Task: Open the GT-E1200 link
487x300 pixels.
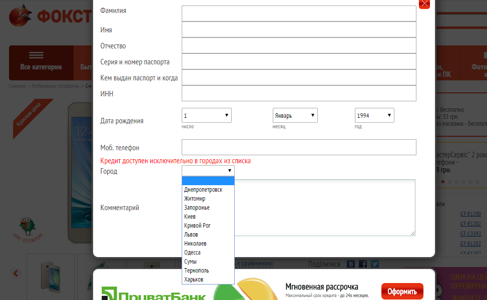Action: click(x=470, y=214)
